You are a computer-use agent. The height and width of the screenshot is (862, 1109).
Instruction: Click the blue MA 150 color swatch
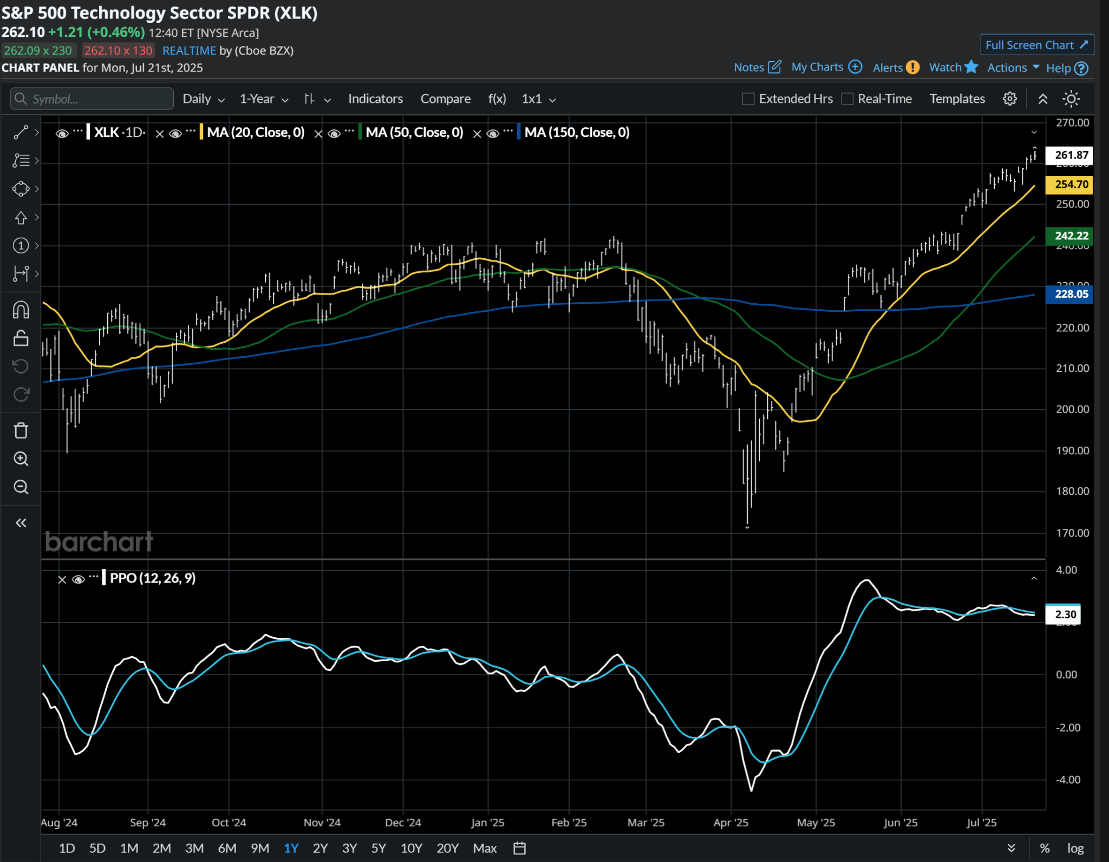click(x=519, y=132)
